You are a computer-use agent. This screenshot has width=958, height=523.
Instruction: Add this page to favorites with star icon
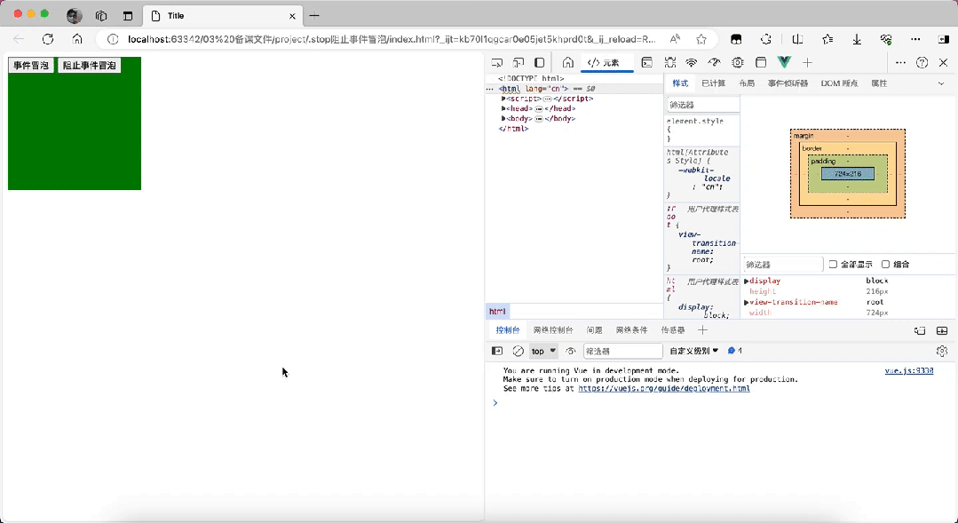coord(701,39)
